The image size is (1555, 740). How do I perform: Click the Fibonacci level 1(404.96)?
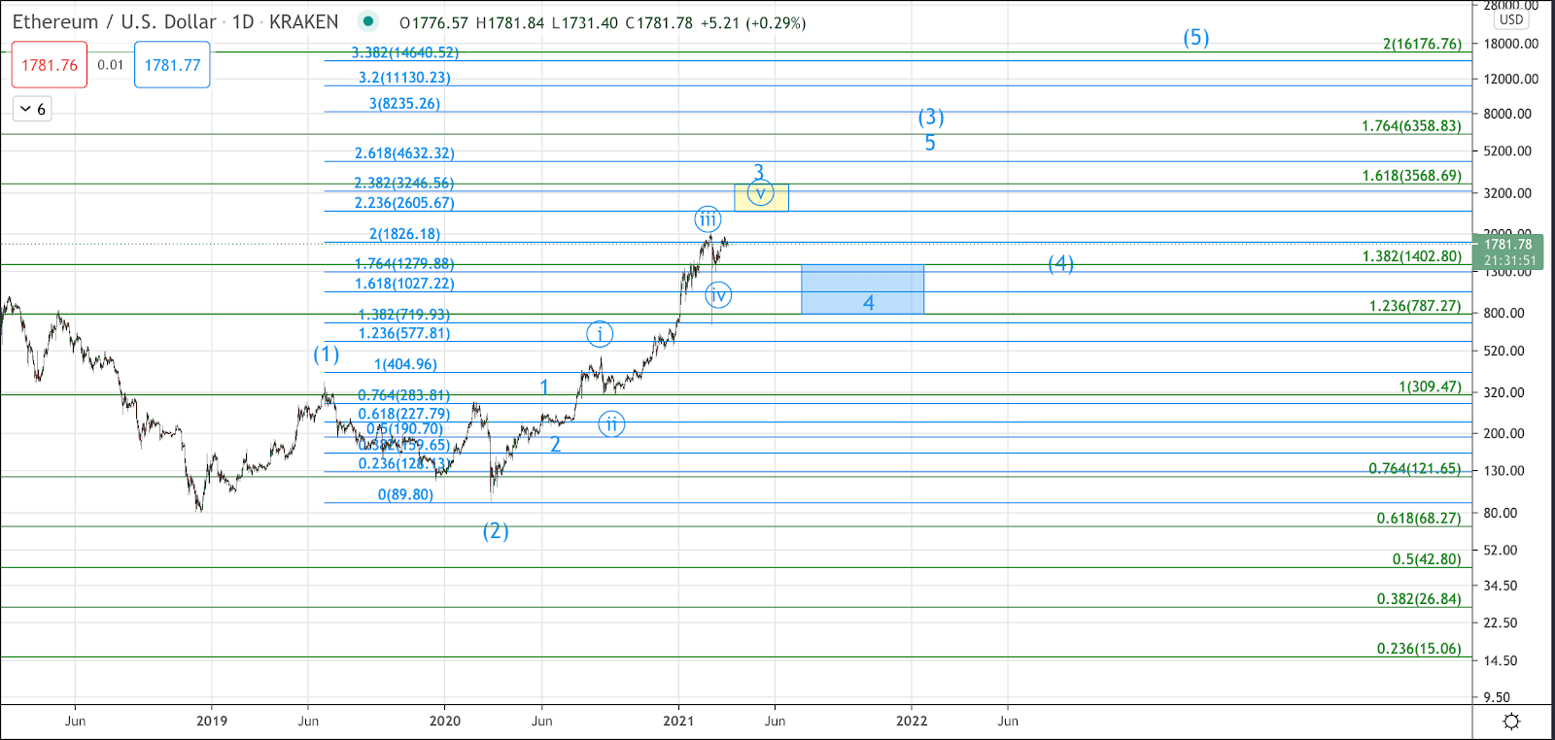(x=405, y=364)
